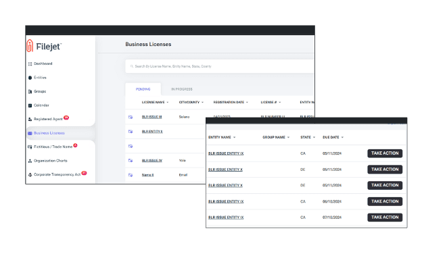The height and width of the screenshot is (254, 422).
Task: Focus the license search field
Action: (x=220, y=66)
